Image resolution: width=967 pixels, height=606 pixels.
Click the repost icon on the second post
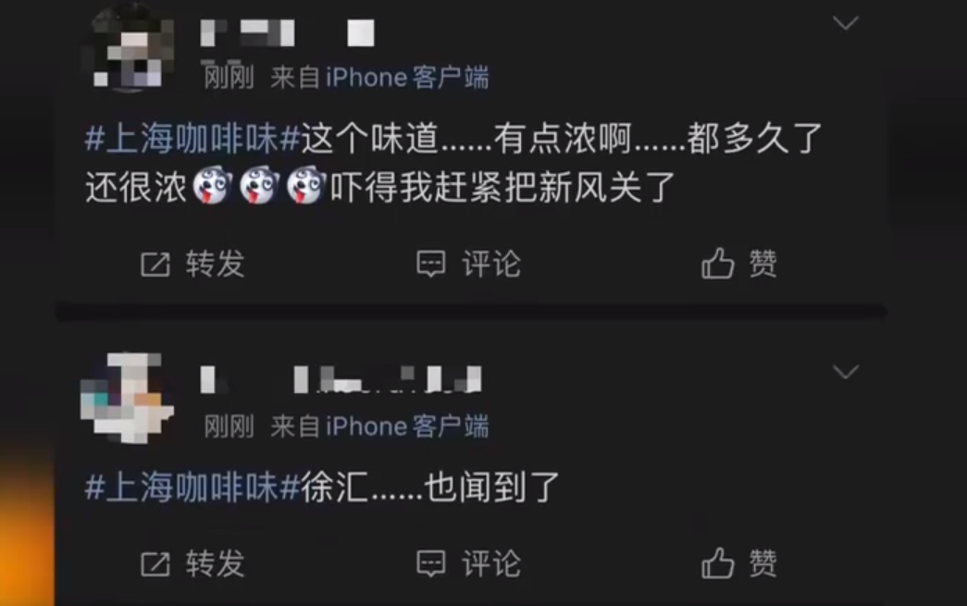[155, 564]
